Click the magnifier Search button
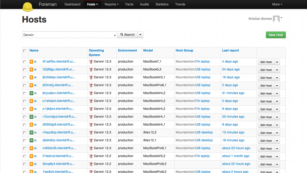Screen dimensions: 307x173 (128, 35)
